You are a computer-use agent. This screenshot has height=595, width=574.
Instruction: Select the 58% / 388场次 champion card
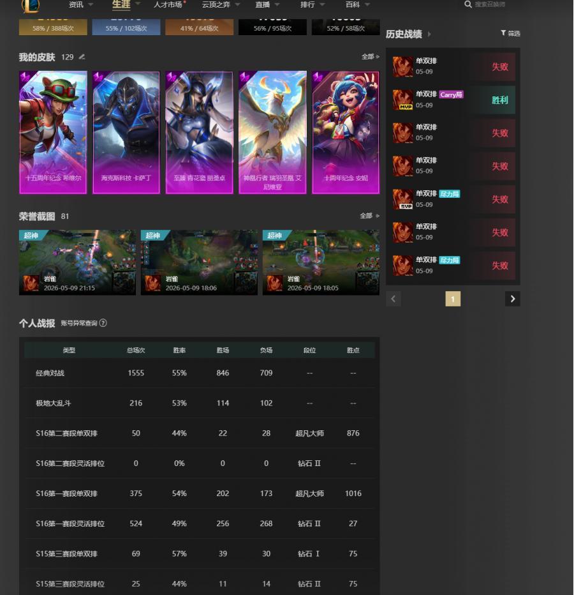[53, 27]
